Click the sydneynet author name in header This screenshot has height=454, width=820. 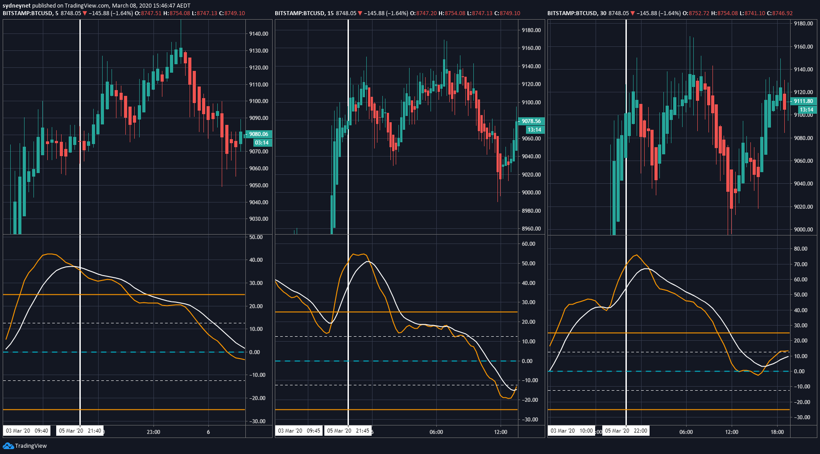(x=17, y=6)
